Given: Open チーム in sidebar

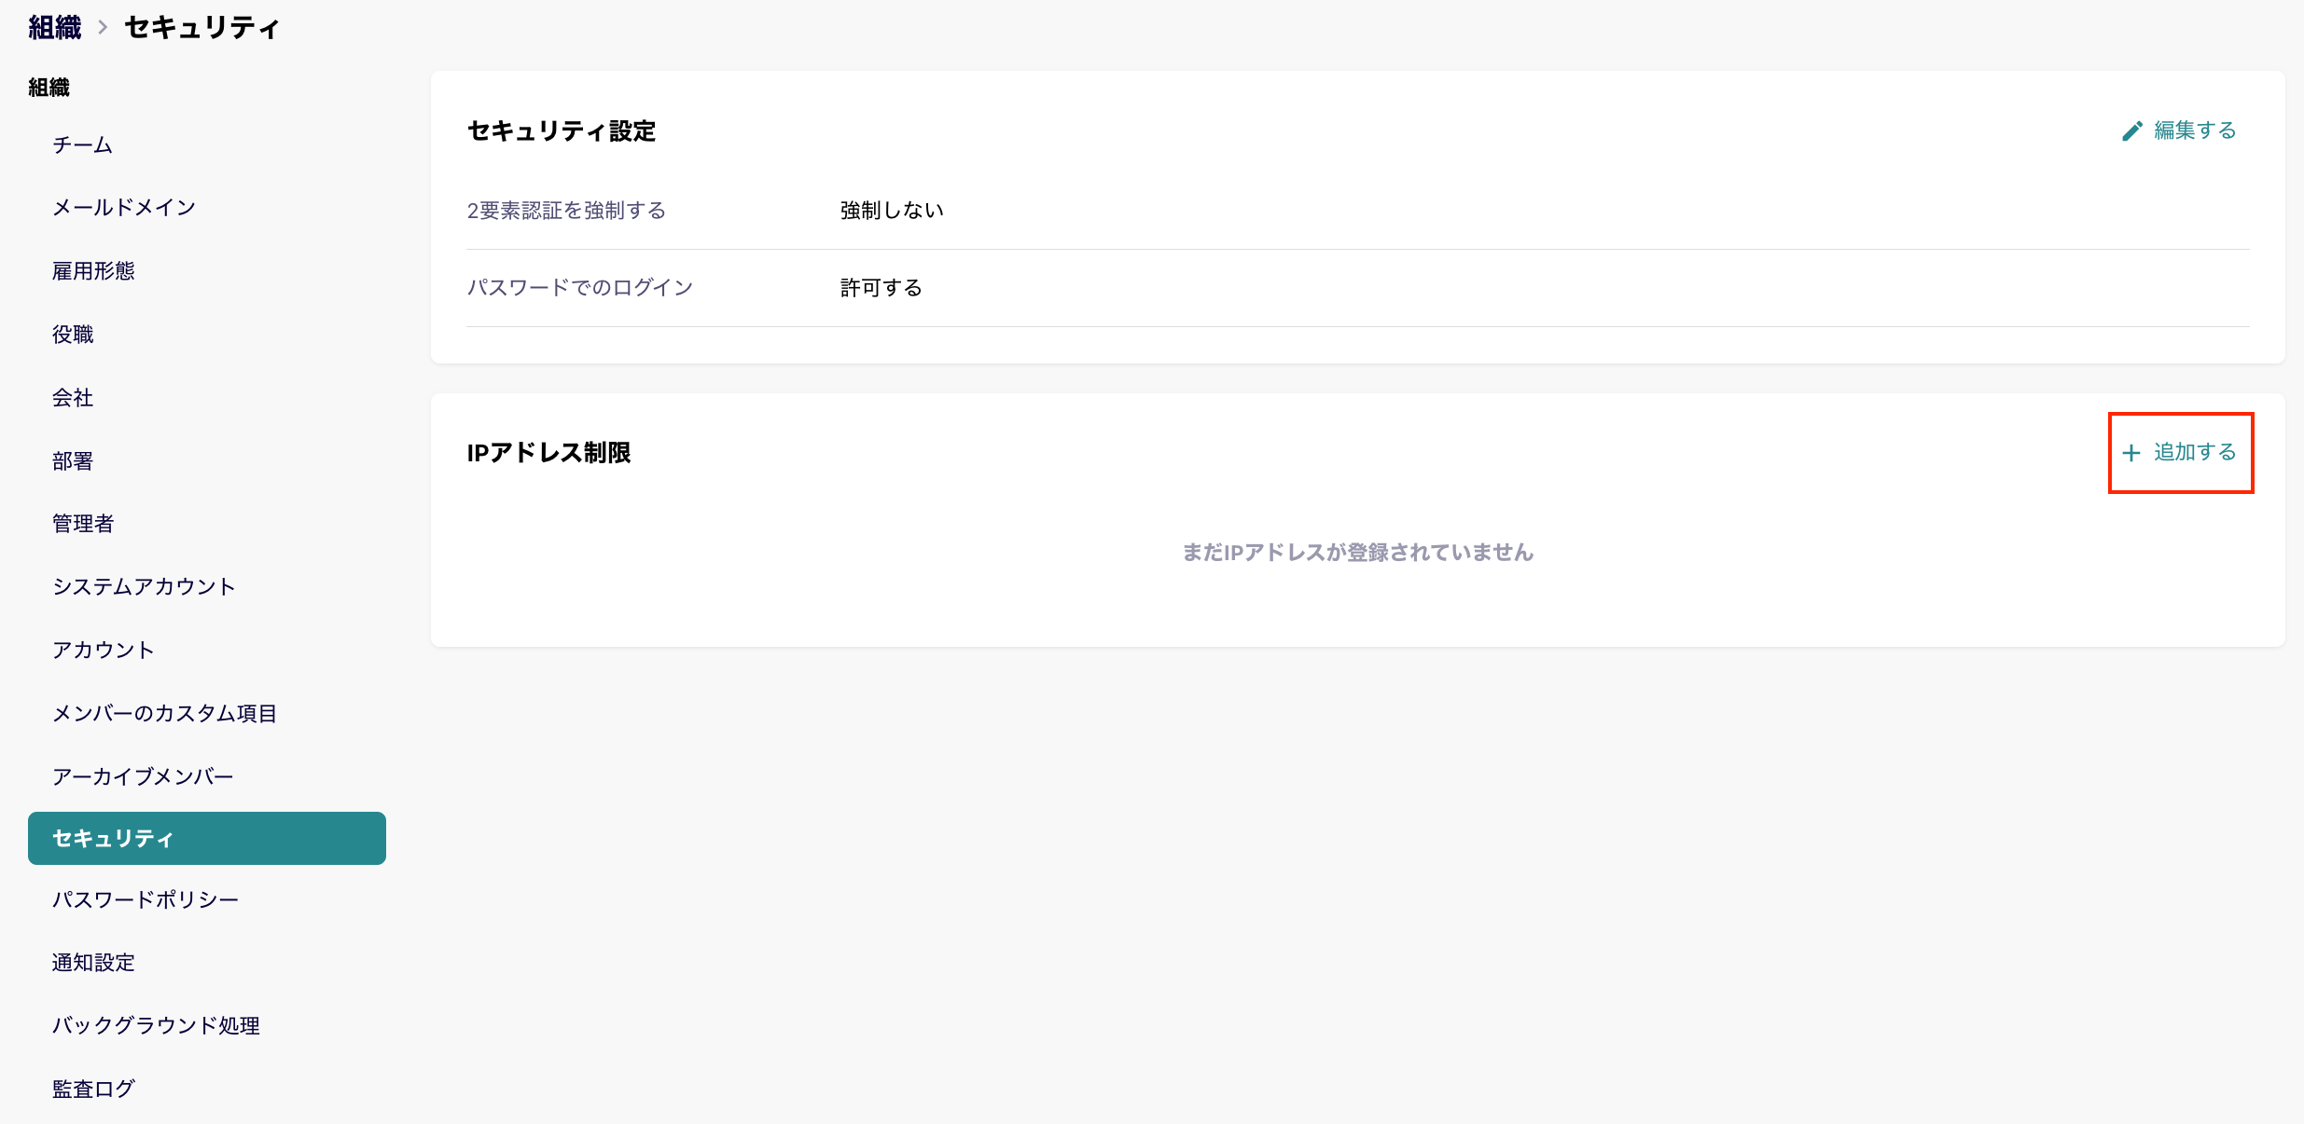Looking at the screenshot, I should pyautogui.click(x=82, y=144).
